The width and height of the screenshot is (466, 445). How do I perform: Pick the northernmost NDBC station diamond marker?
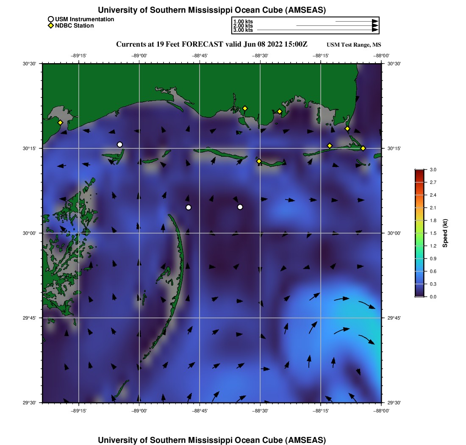(x=245, y=108)
